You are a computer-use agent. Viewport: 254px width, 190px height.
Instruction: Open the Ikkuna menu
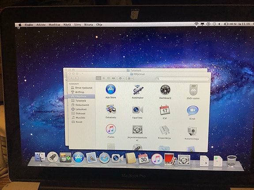click(88, 25)
